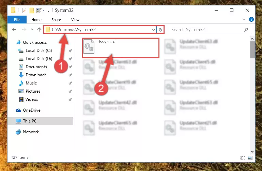Click the OneDrive cloud icon
The width and height of the screenshot is (262, 171).
[18, 110]
